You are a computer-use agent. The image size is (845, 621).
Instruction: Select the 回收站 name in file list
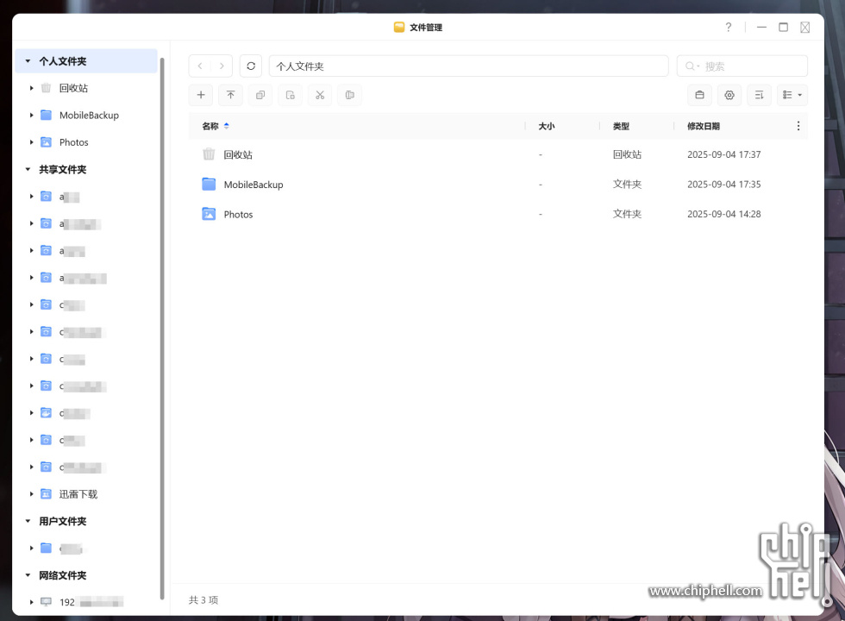point(238,154)
